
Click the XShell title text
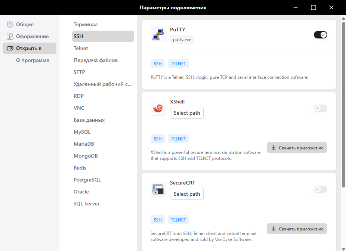[x=177, y=102]
